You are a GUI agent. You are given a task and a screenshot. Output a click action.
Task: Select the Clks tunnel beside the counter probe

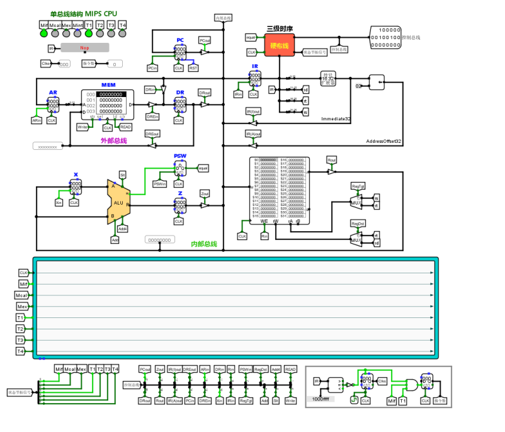point(46,64)
